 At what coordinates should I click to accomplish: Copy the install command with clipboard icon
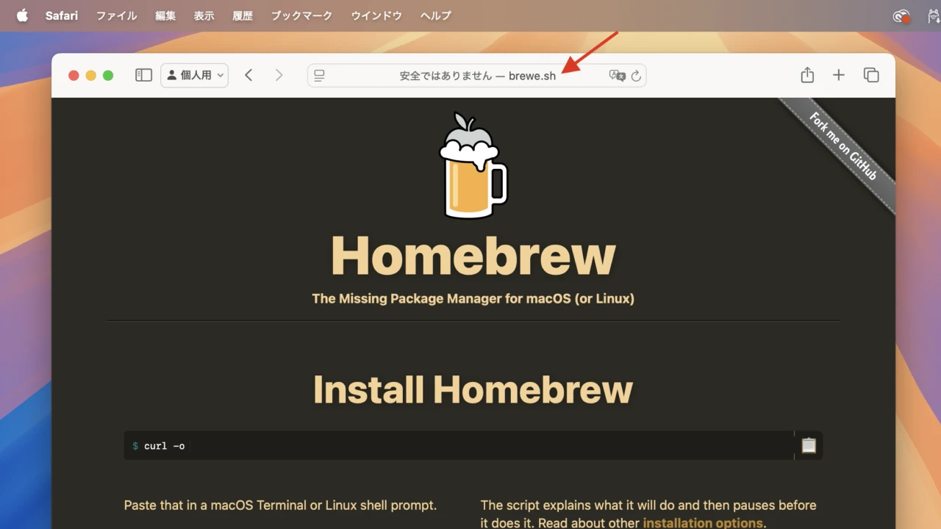(809, 445)
